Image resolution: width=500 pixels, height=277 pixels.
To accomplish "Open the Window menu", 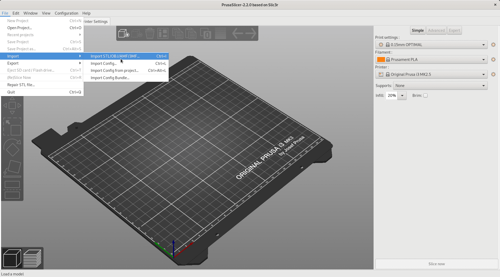I will click(31, 13).
